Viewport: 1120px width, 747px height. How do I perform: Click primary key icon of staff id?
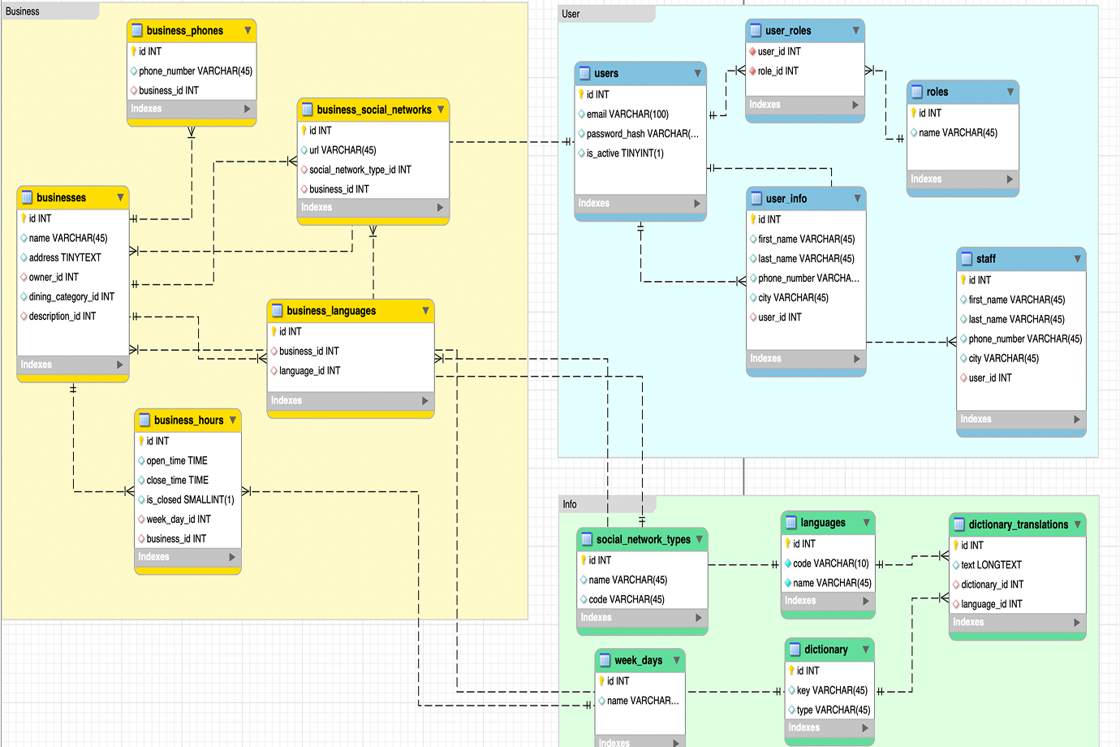tap(963, 279)
